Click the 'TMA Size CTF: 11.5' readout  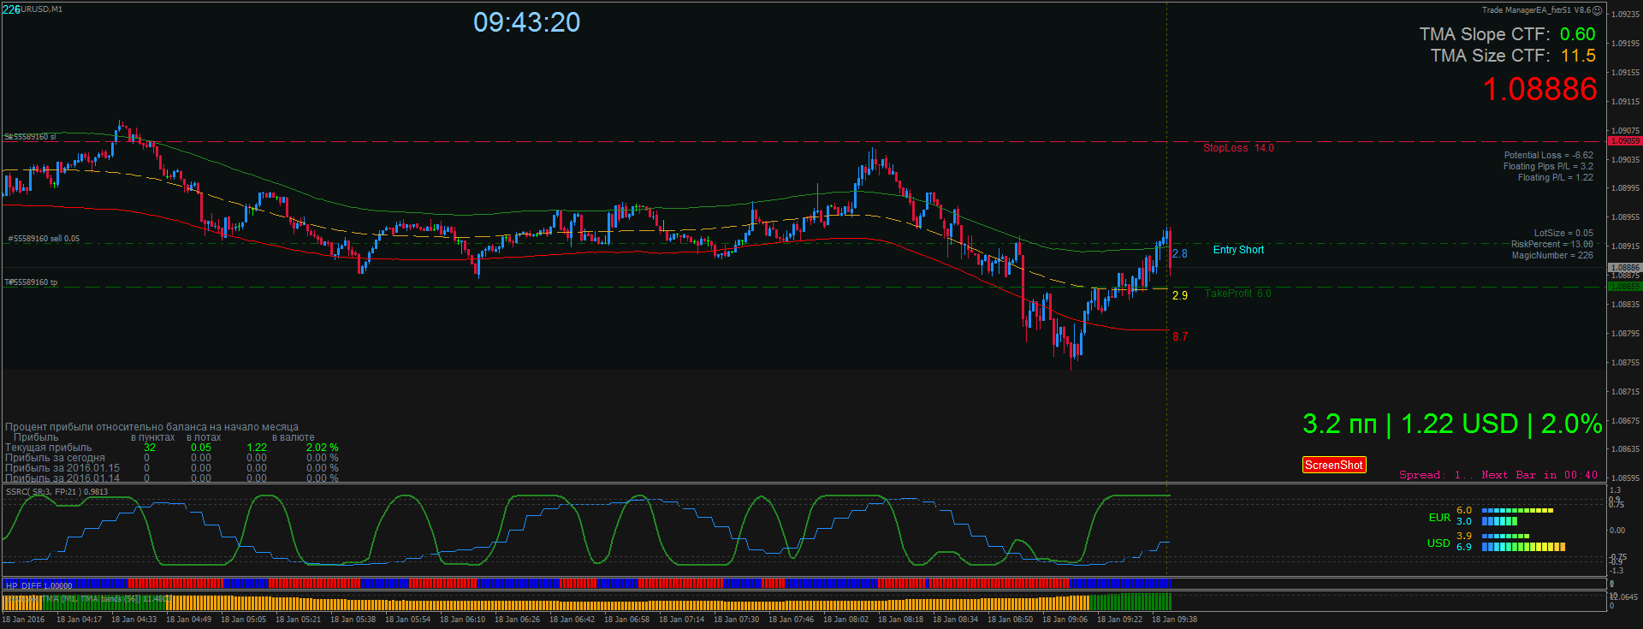coord(1513,56)
